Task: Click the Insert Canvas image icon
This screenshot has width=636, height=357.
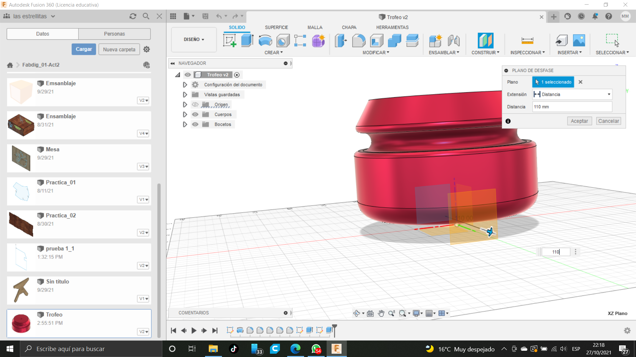Action: [x=579, y=41]
